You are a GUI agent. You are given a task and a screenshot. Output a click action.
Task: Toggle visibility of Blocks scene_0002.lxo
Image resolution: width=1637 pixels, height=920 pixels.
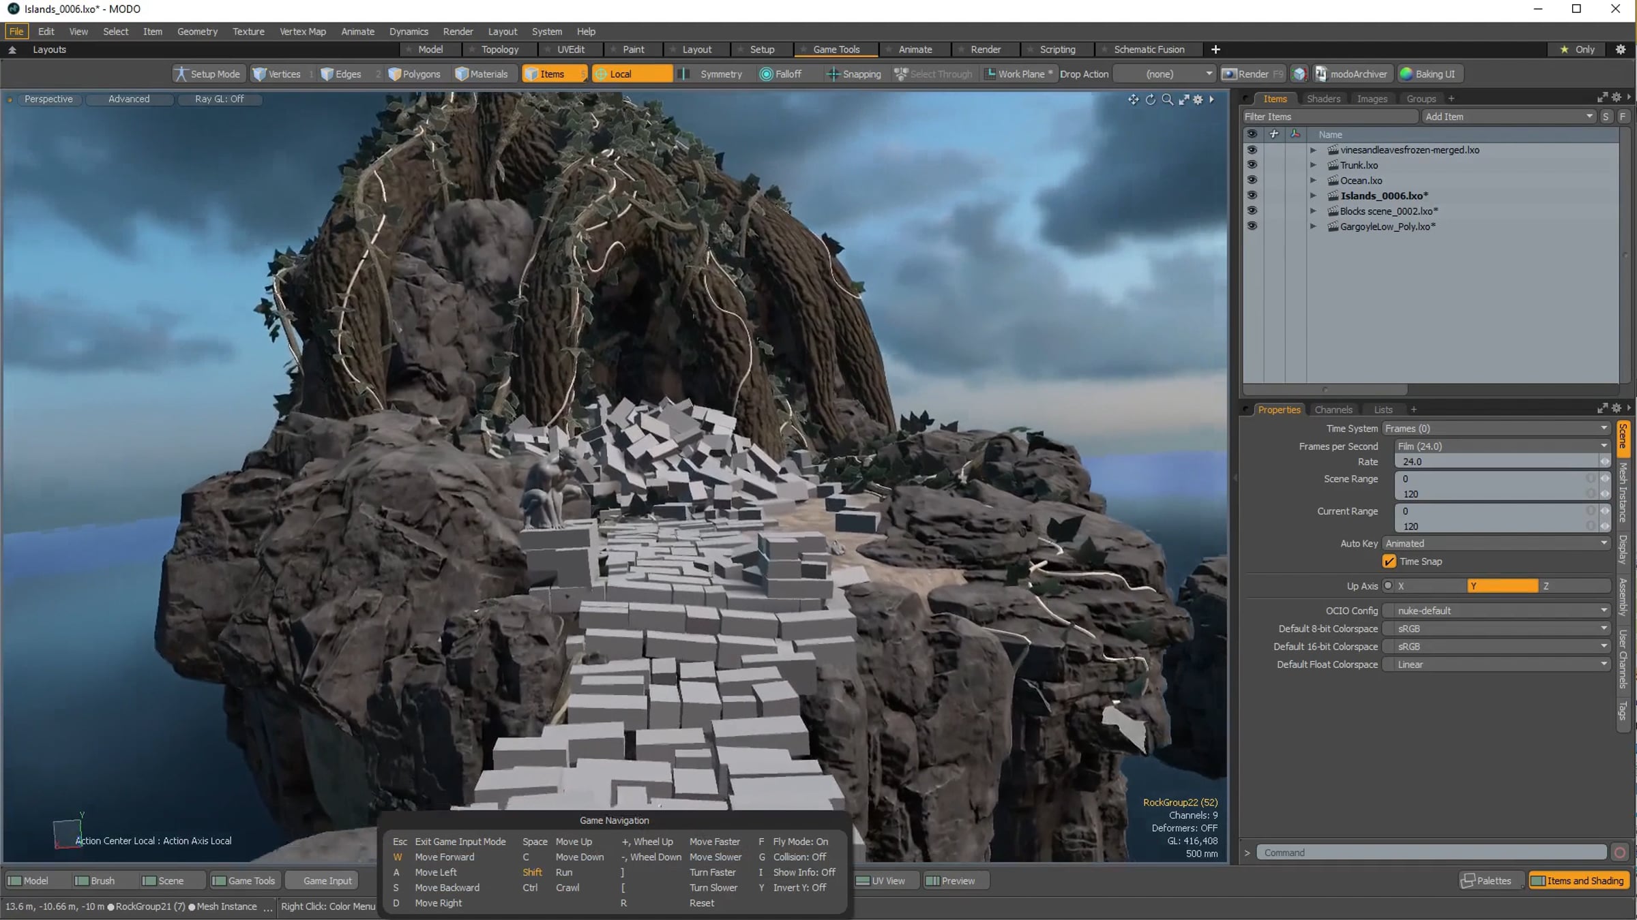click(1252, 211)
